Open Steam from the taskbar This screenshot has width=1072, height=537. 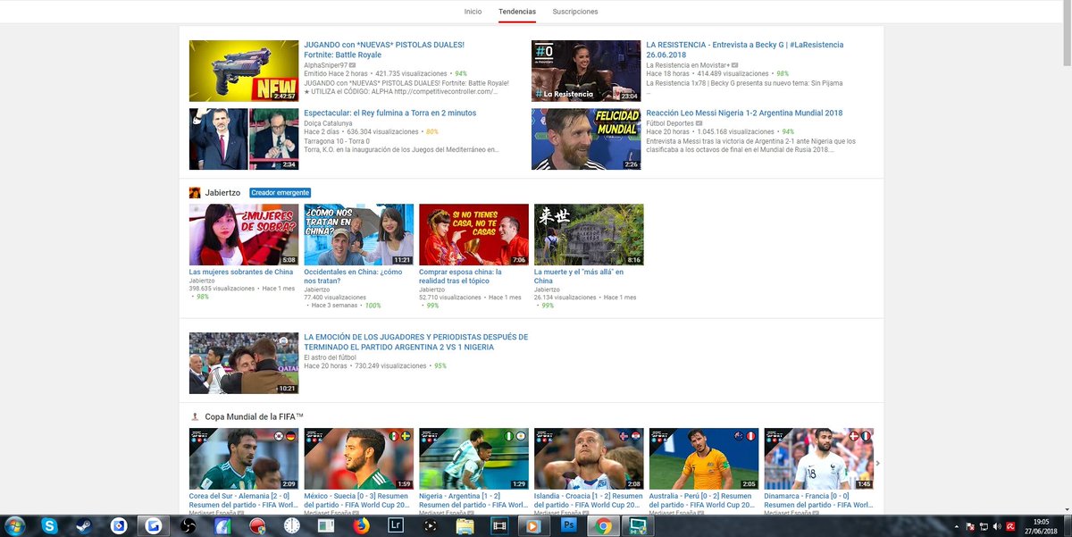click(85, 525)
